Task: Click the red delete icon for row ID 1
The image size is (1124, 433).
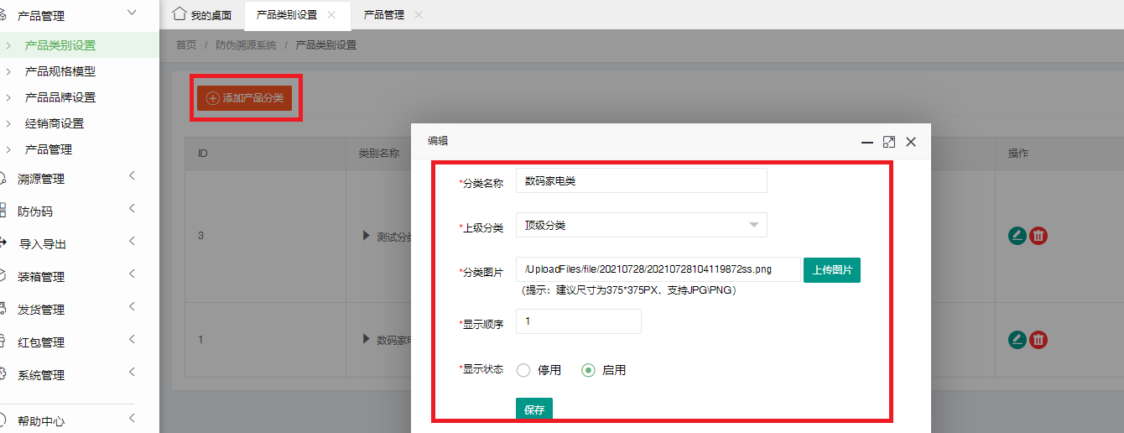Action: (x=1038, y=340)
